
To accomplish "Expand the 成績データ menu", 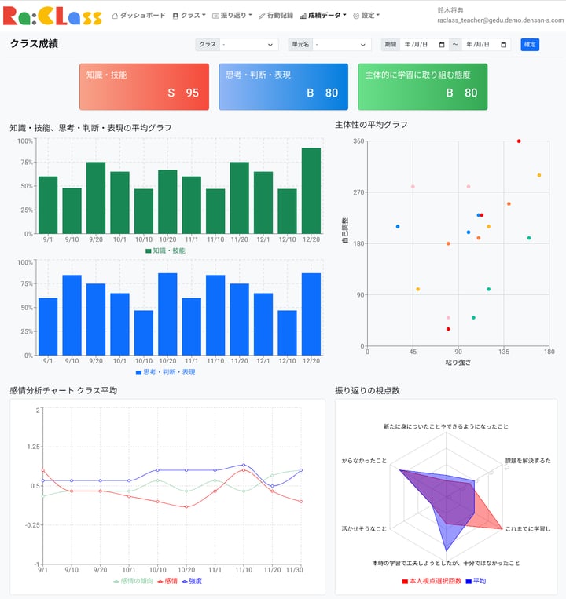I will [323, 16].
